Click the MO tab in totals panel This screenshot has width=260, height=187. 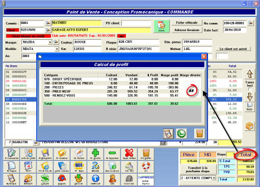(x=207, y=155)
